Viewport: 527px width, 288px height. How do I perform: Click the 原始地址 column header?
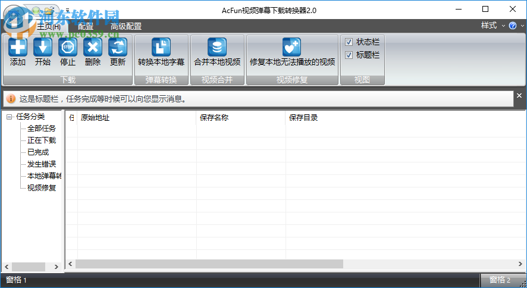pyautogui.click(x=137, y=118)
